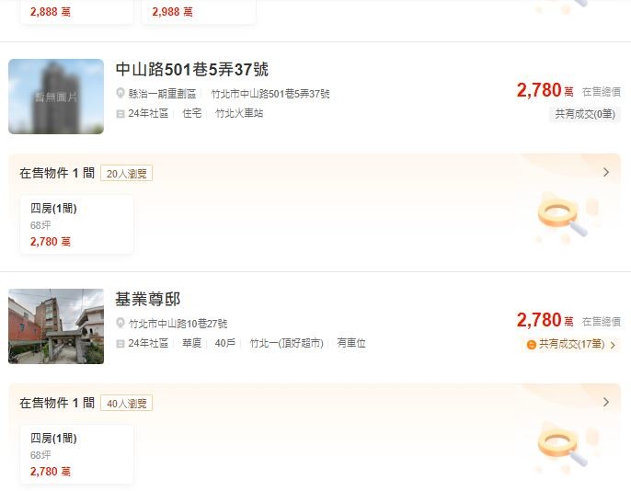Open the 中山路501巷5弄37號 title link
The width and height of the screenshot is (631, 491).
click(192, 70)
